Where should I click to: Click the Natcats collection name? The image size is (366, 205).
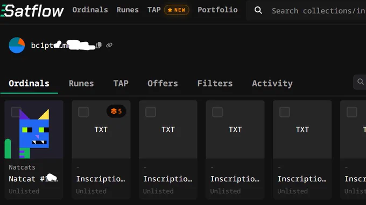click(x=22, y=167)
